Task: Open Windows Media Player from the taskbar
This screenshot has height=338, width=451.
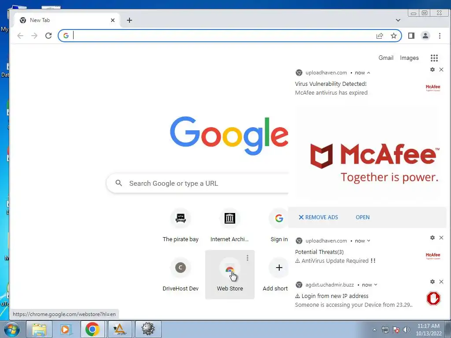Action: [x=66, y=329]
